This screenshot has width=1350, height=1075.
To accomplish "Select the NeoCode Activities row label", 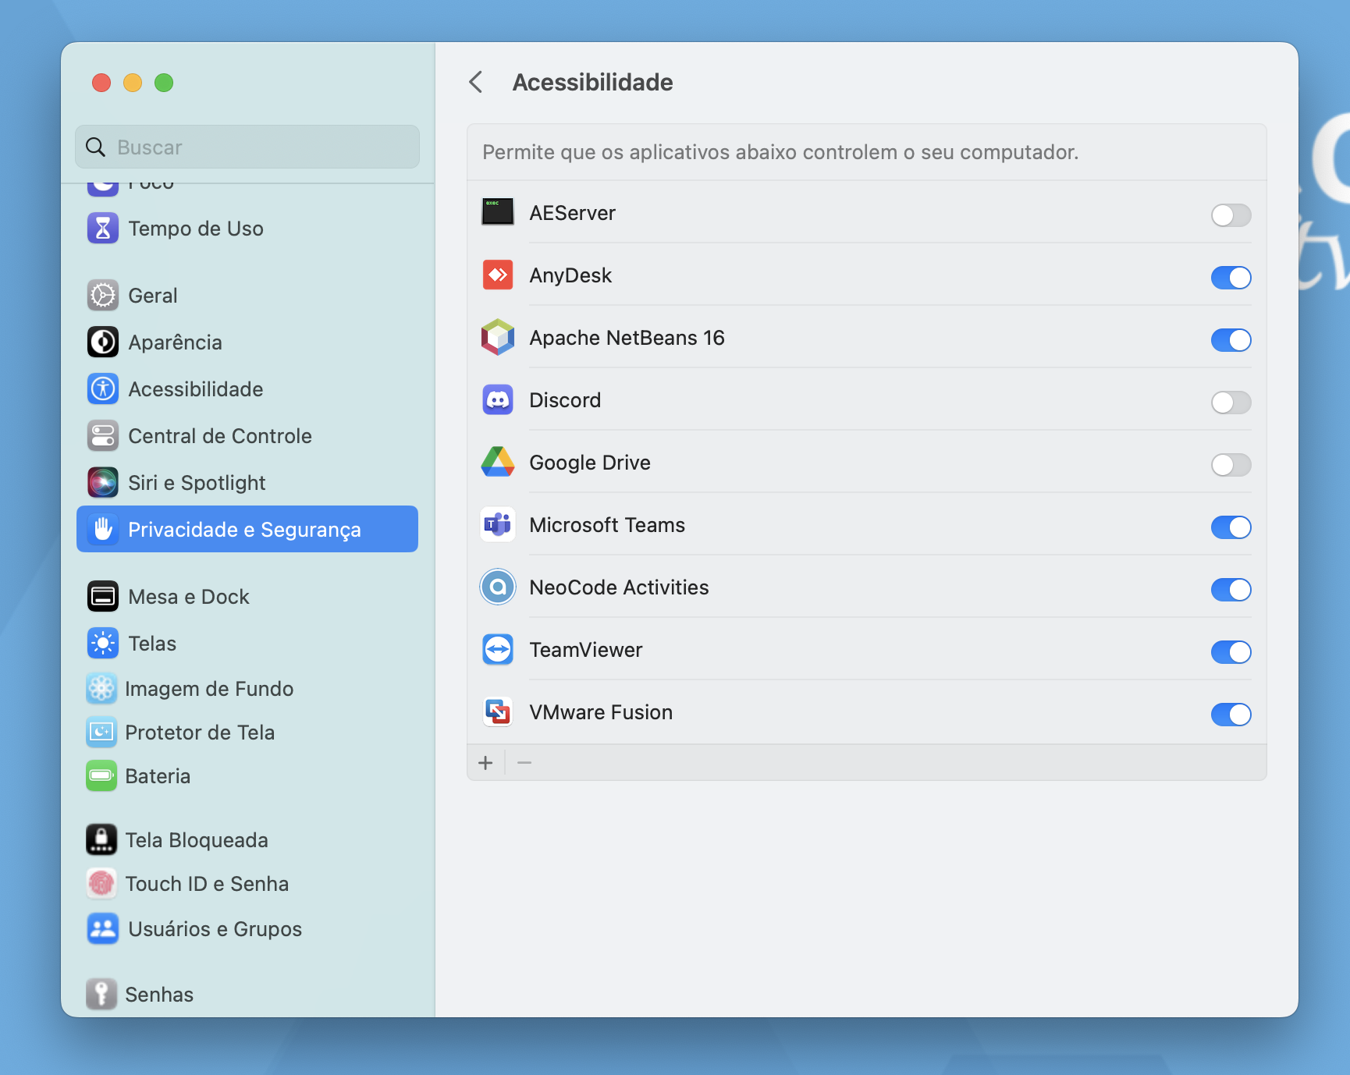I will (619, 587).
